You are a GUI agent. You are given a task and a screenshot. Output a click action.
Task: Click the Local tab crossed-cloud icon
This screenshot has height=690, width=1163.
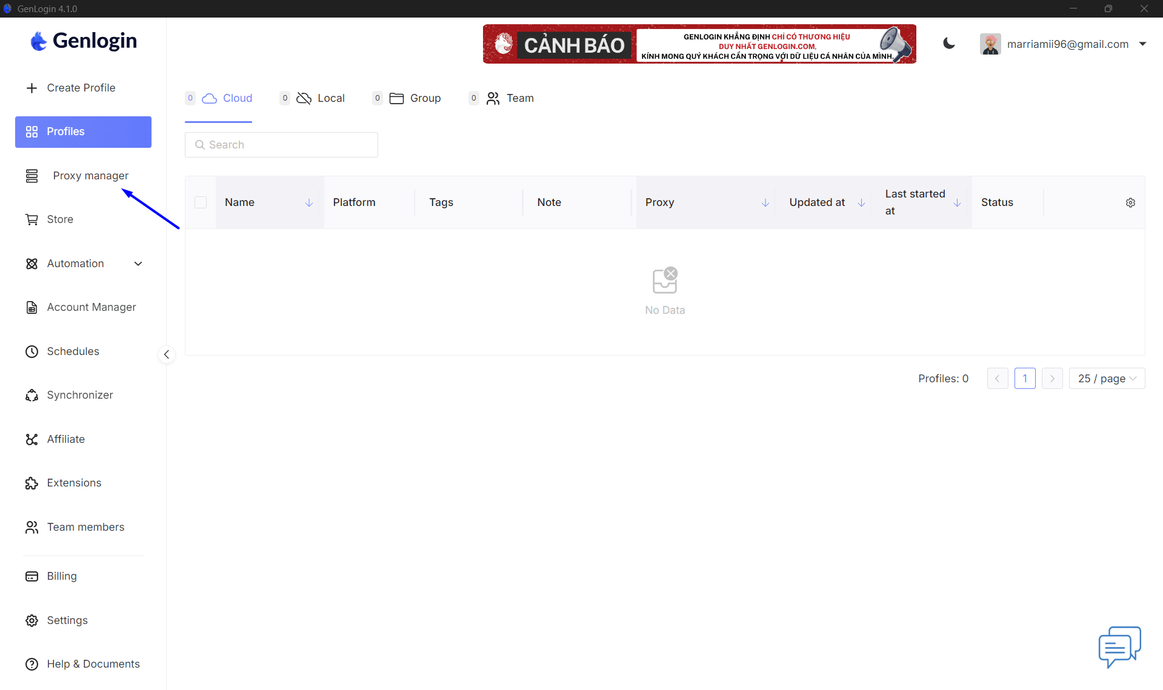[x=304, y=98]
